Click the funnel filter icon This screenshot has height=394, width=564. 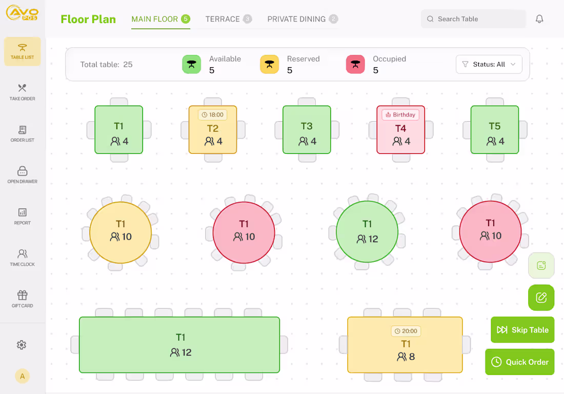[x=465, y=65]
